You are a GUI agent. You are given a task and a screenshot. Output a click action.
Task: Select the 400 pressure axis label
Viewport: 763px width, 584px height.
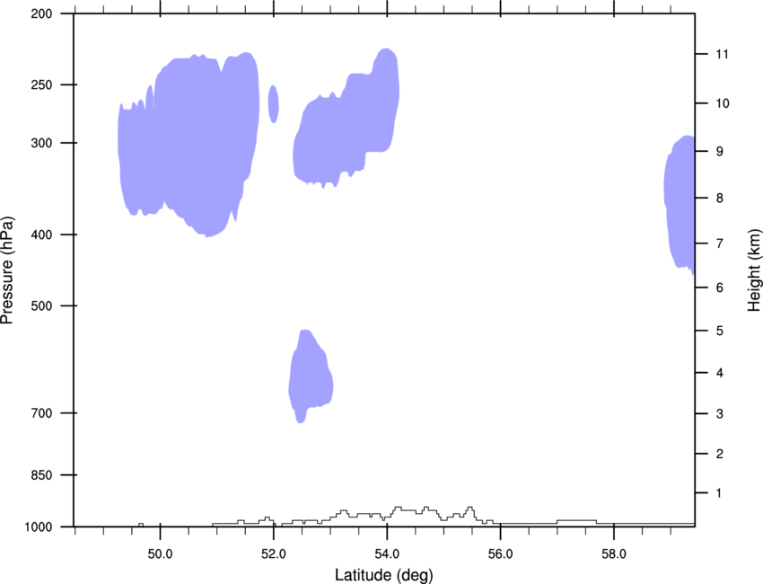[42, 234]
